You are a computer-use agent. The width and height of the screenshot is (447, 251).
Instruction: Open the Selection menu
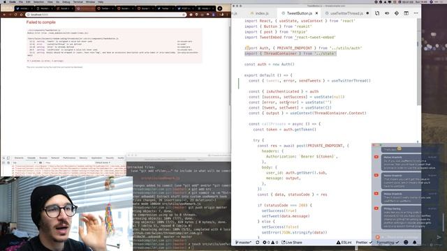pos(39,1)
